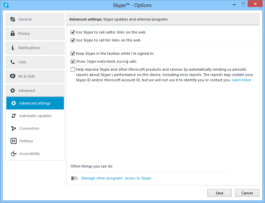Open the Connection settings page
Viewport: 265px width, 203px height.
coord(35,128)
